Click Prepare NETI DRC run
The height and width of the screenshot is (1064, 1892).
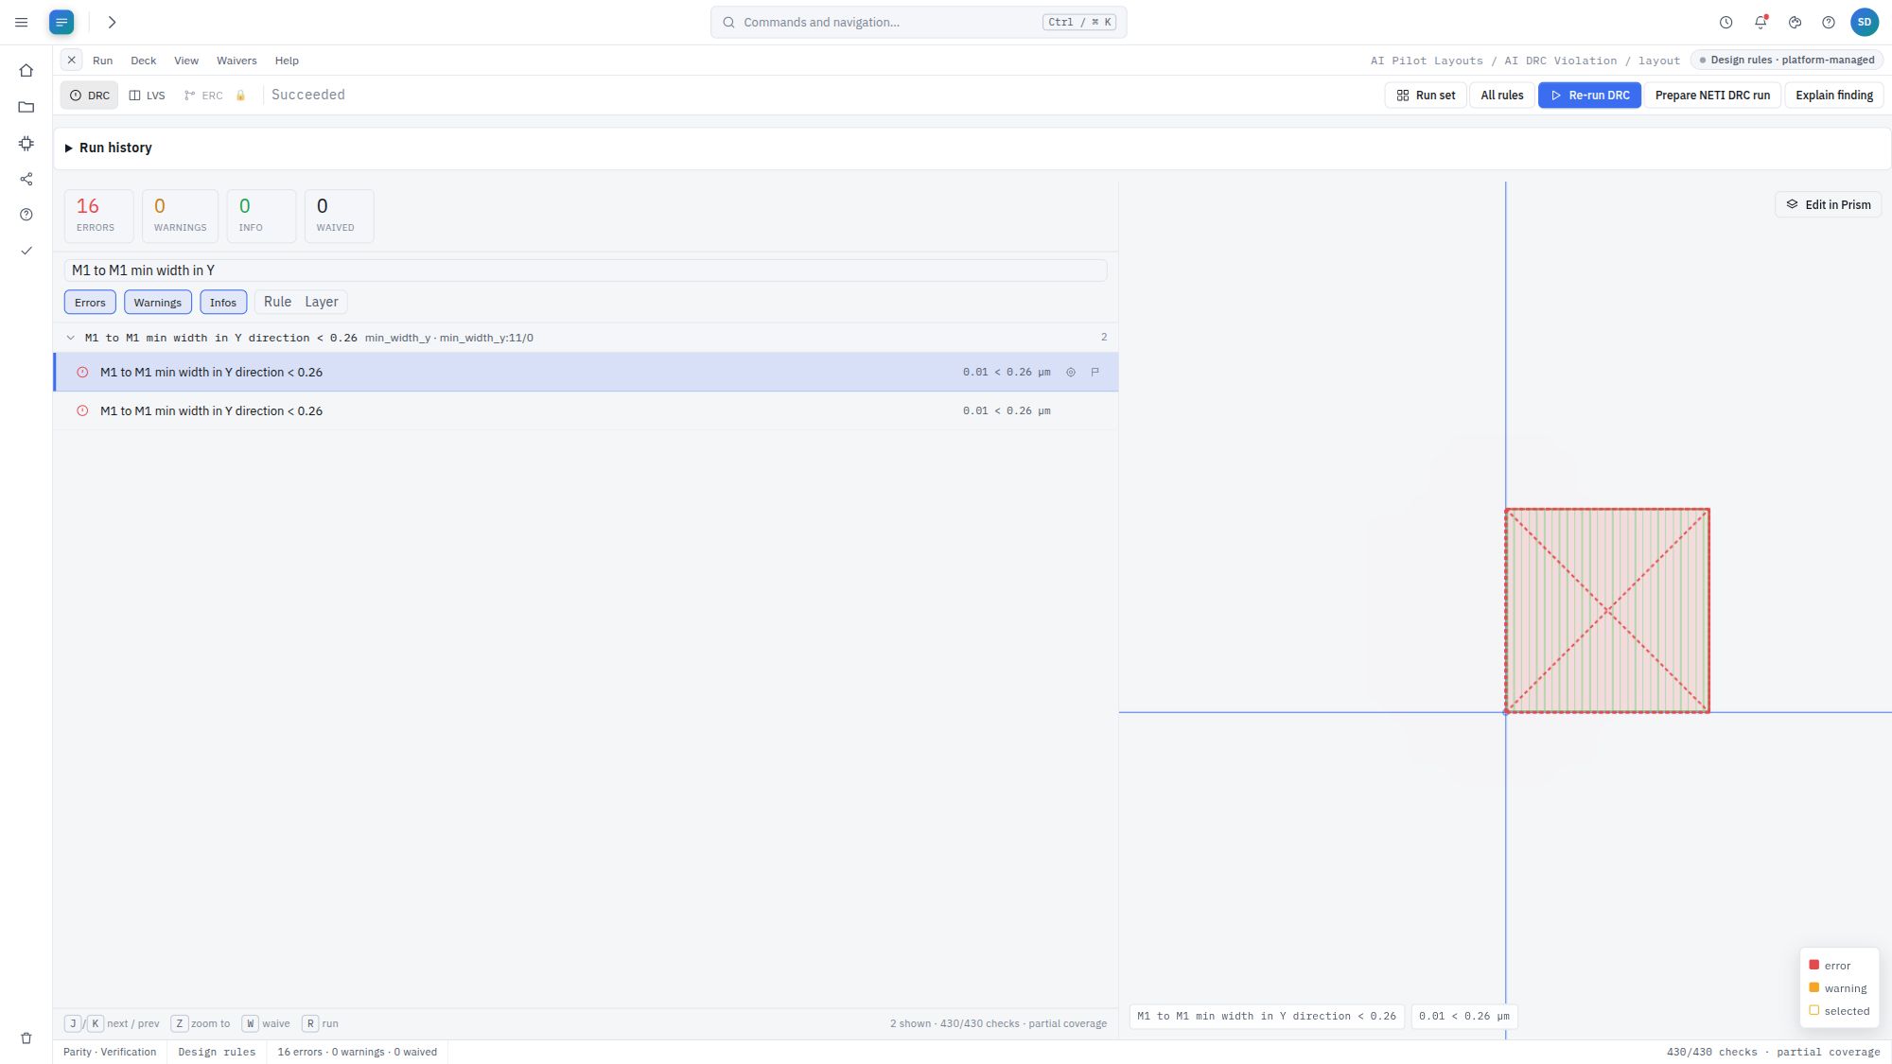1712,96
